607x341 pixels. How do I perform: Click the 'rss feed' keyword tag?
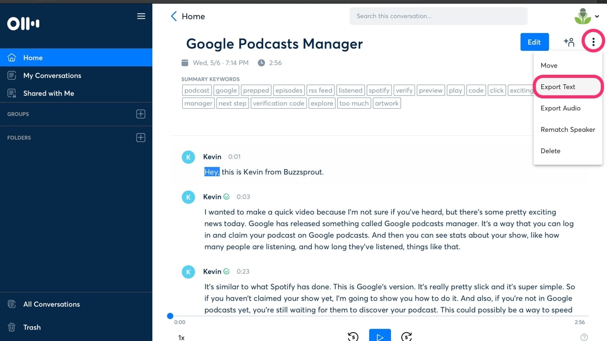tap(321, 90)
